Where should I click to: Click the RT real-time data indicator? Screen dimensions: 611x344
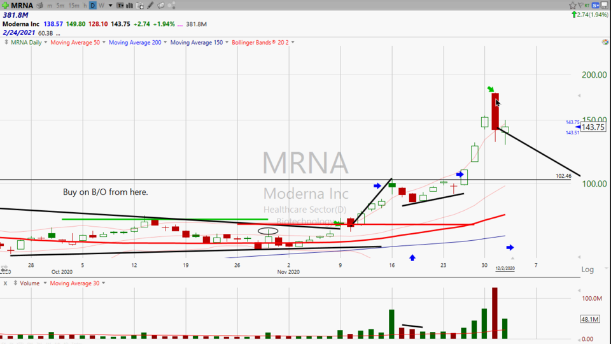[x=587, y=5]
